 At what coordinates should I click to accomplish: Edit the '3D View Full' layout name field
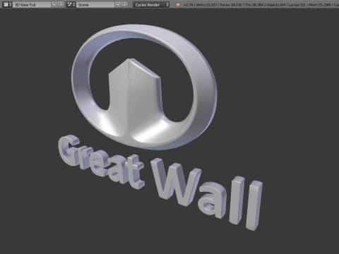pyautogui.click(x=32, y=4)
